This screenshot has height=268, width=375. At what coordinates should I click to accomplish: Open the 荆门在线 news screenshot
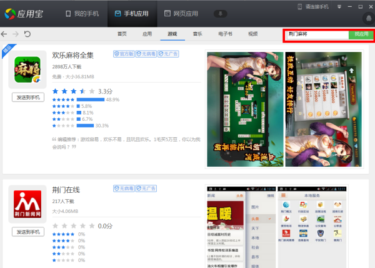coord(241,227)
